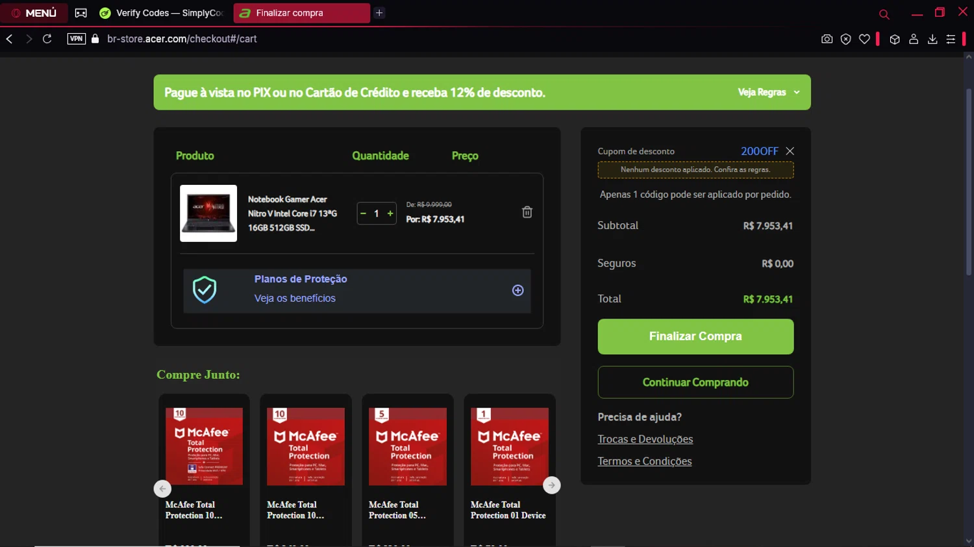This screenshot has width=974, height=547.
Task: Take a snapshot with camera icon
Action: pyautogui.click(x=827, y=39)
